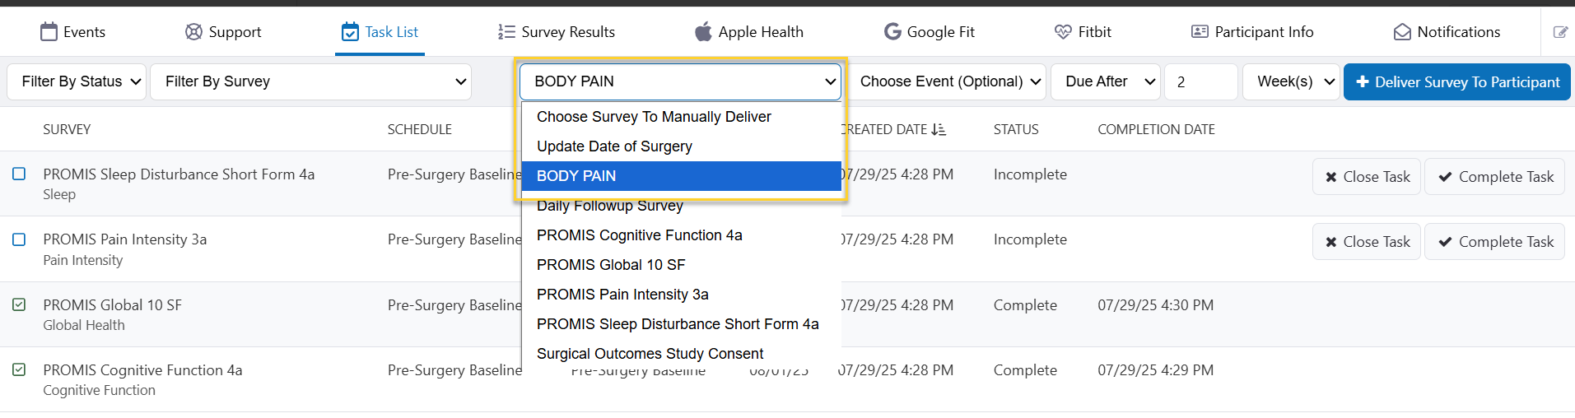Viewport: 1575px width, 418px height.
Task: Select Daily Followup Survey from the list
Action: pos(610,206)
